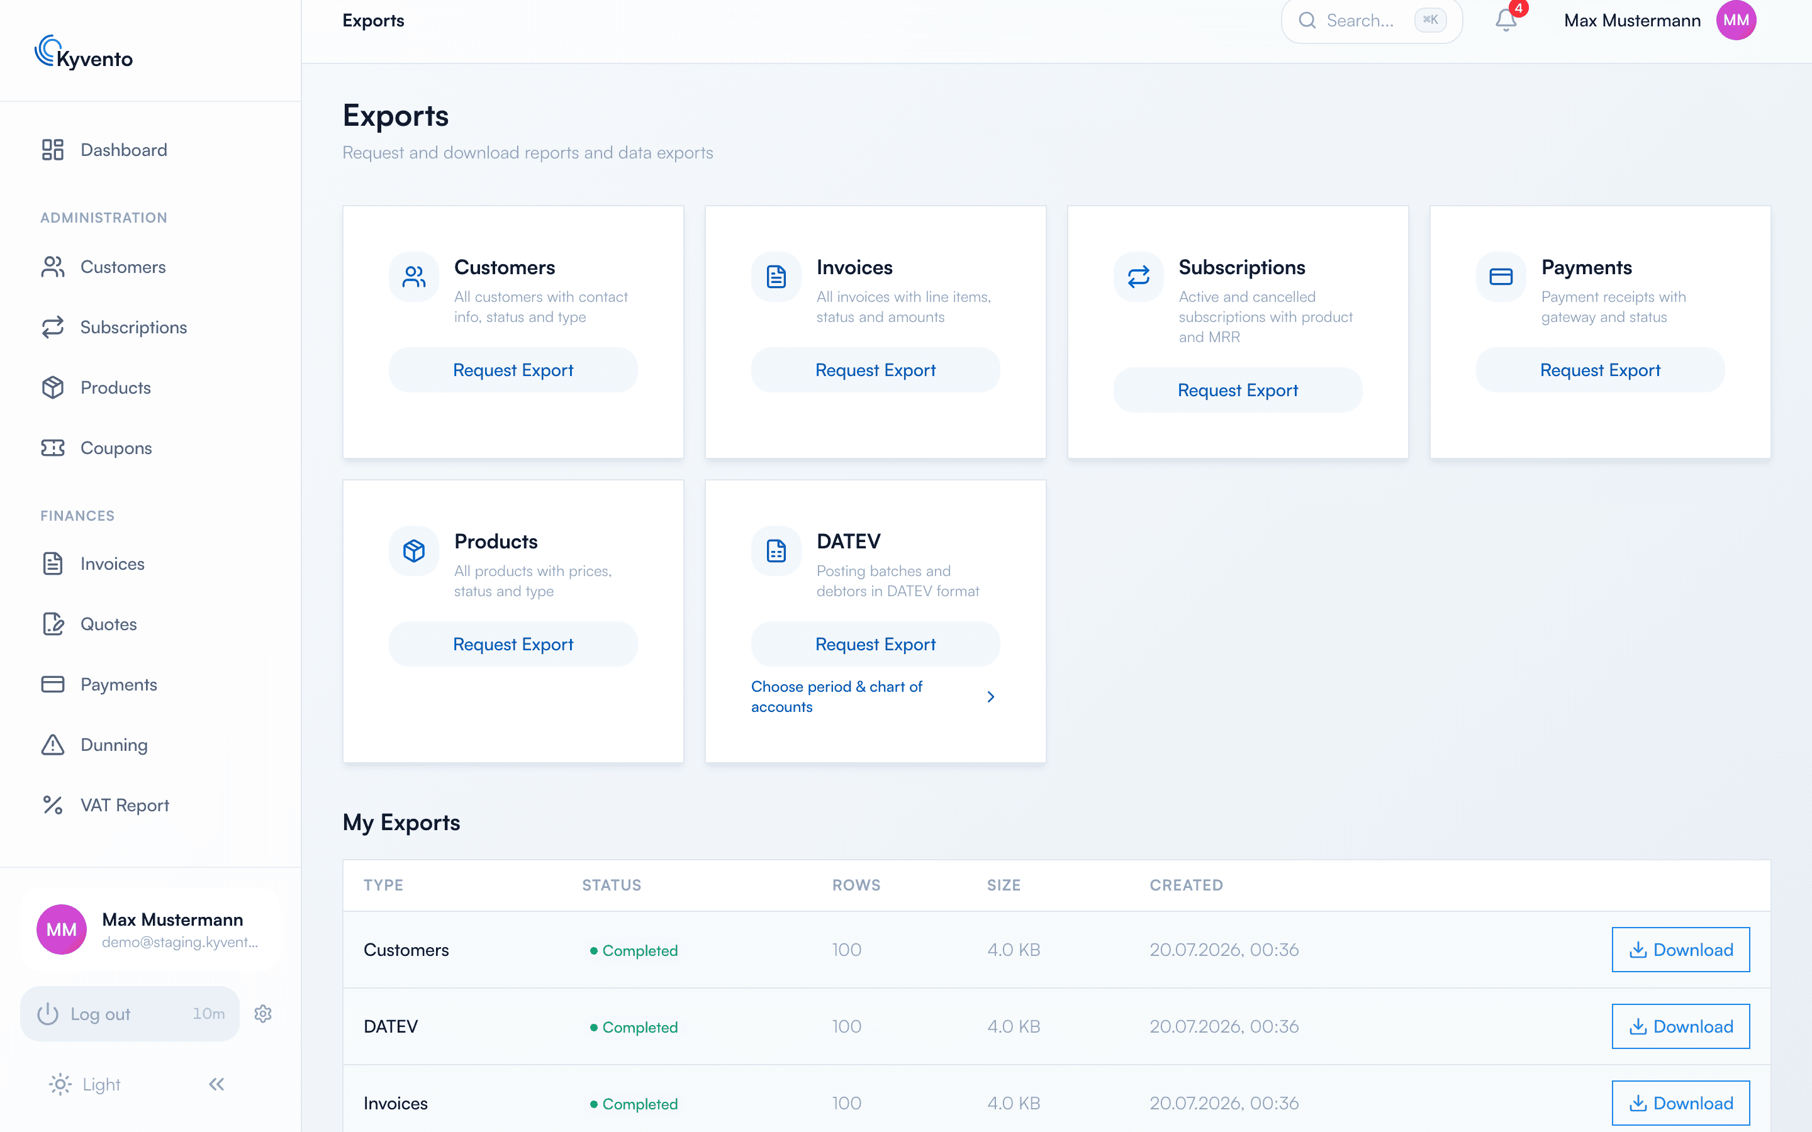Viewport: 1812px width, 1132px height.
Task: Download the Invoices export
Action: 1681,1103
